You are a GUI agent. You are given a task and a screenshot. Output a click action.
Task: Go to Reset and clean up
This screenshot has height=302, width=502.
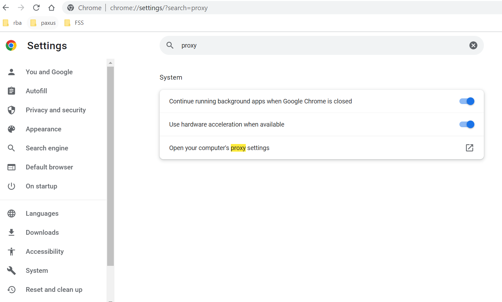[x=54, y=290]
